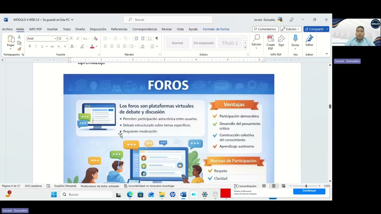Launch the Create PDF tool
381x214 pixels.
click(x=271, y=43)
